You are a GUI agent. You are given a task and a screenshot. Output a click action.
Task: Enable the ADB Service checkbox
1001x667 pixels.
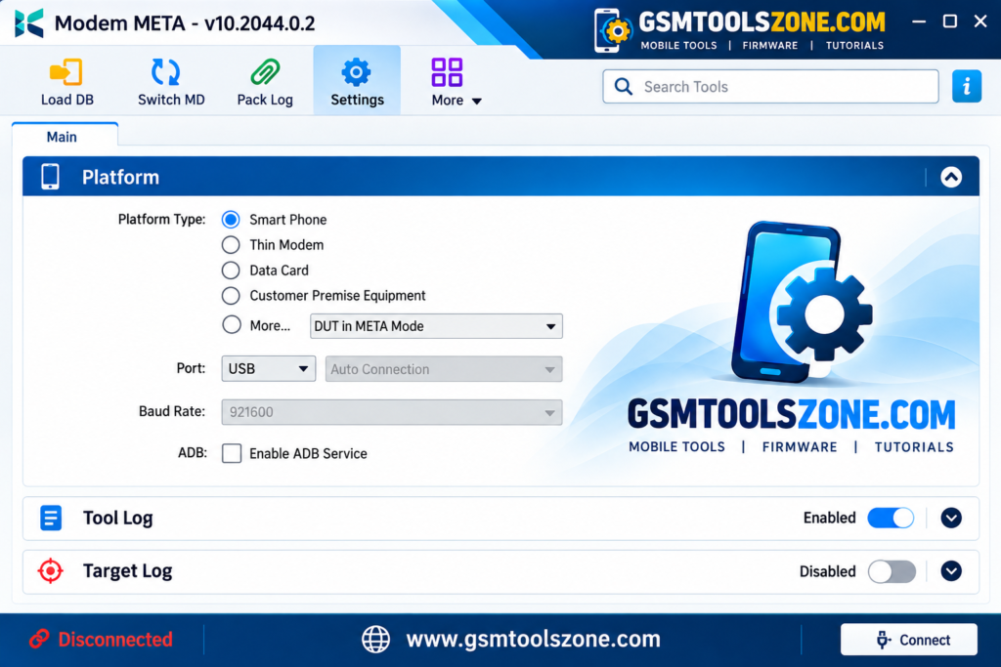point(232,453)
